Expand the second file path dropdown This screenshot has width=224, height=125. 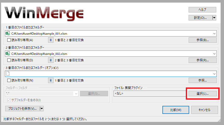(214, 54)
